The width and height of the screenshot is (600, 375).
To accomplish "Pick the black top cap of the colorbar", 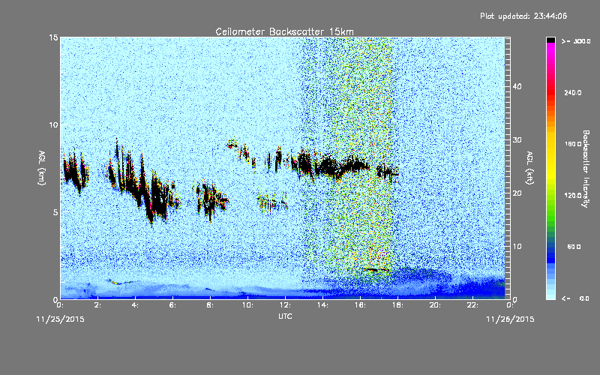I will [550, 40].
